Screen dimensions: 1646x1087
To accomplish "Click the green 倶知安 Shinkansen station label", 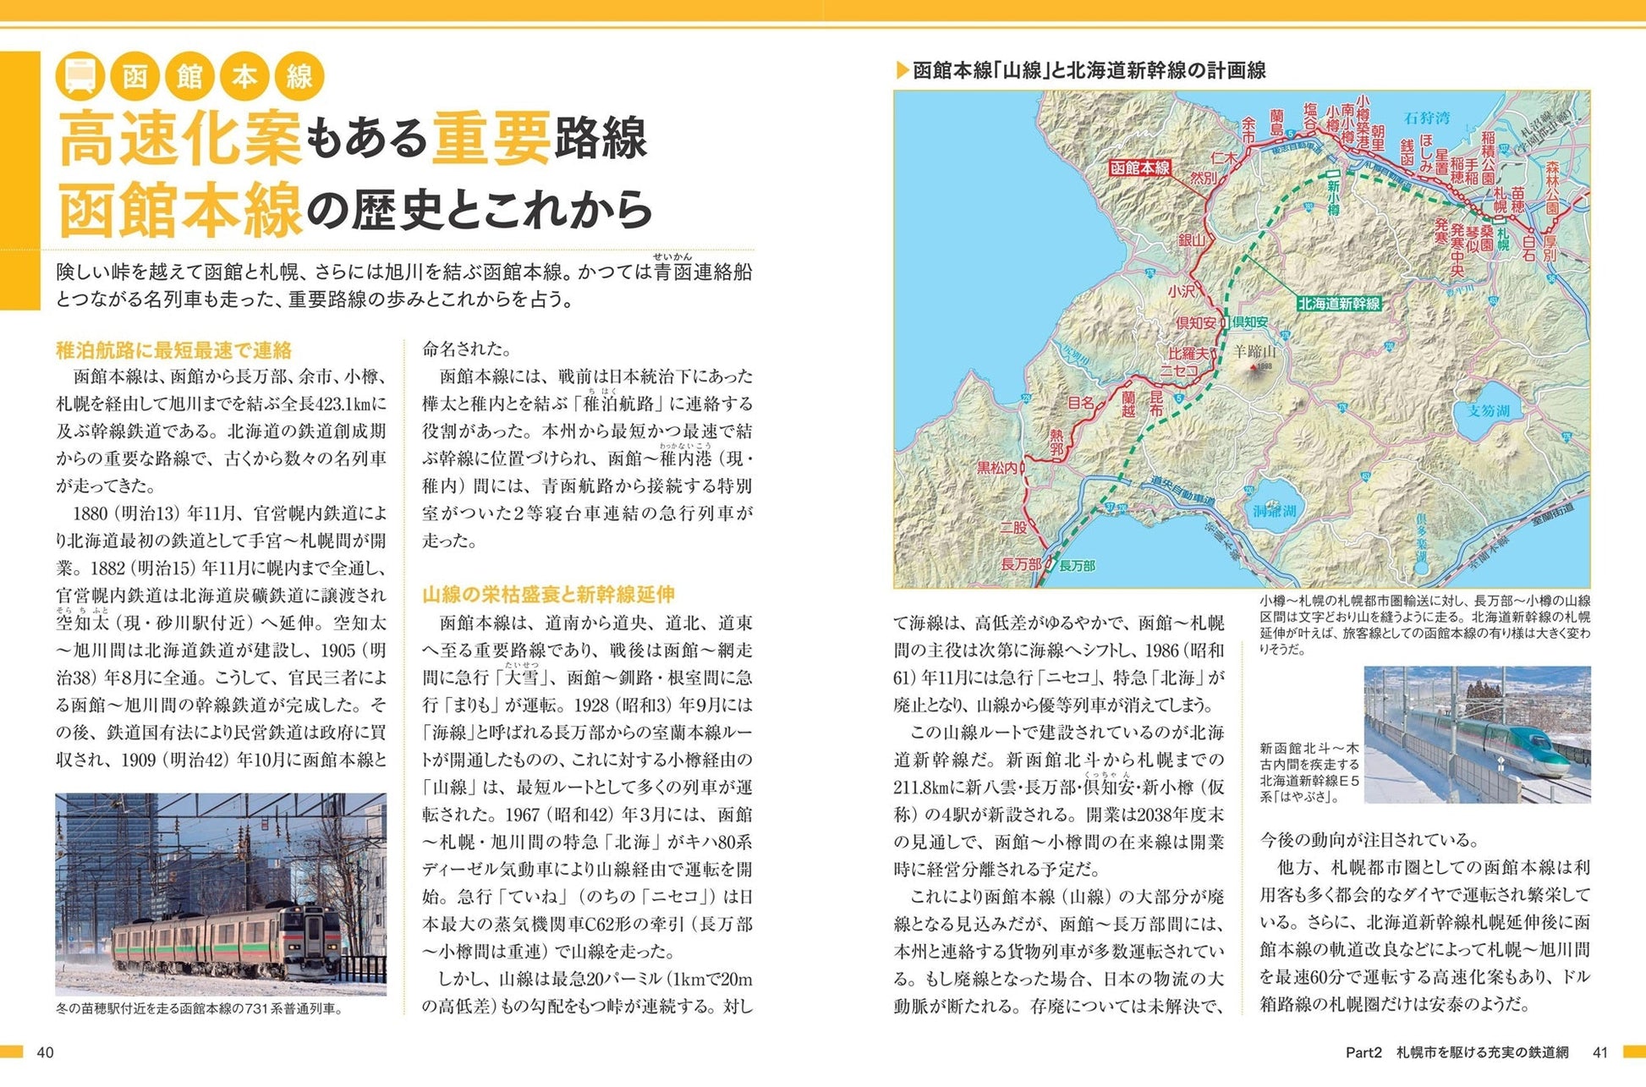I will point(1249,322).
